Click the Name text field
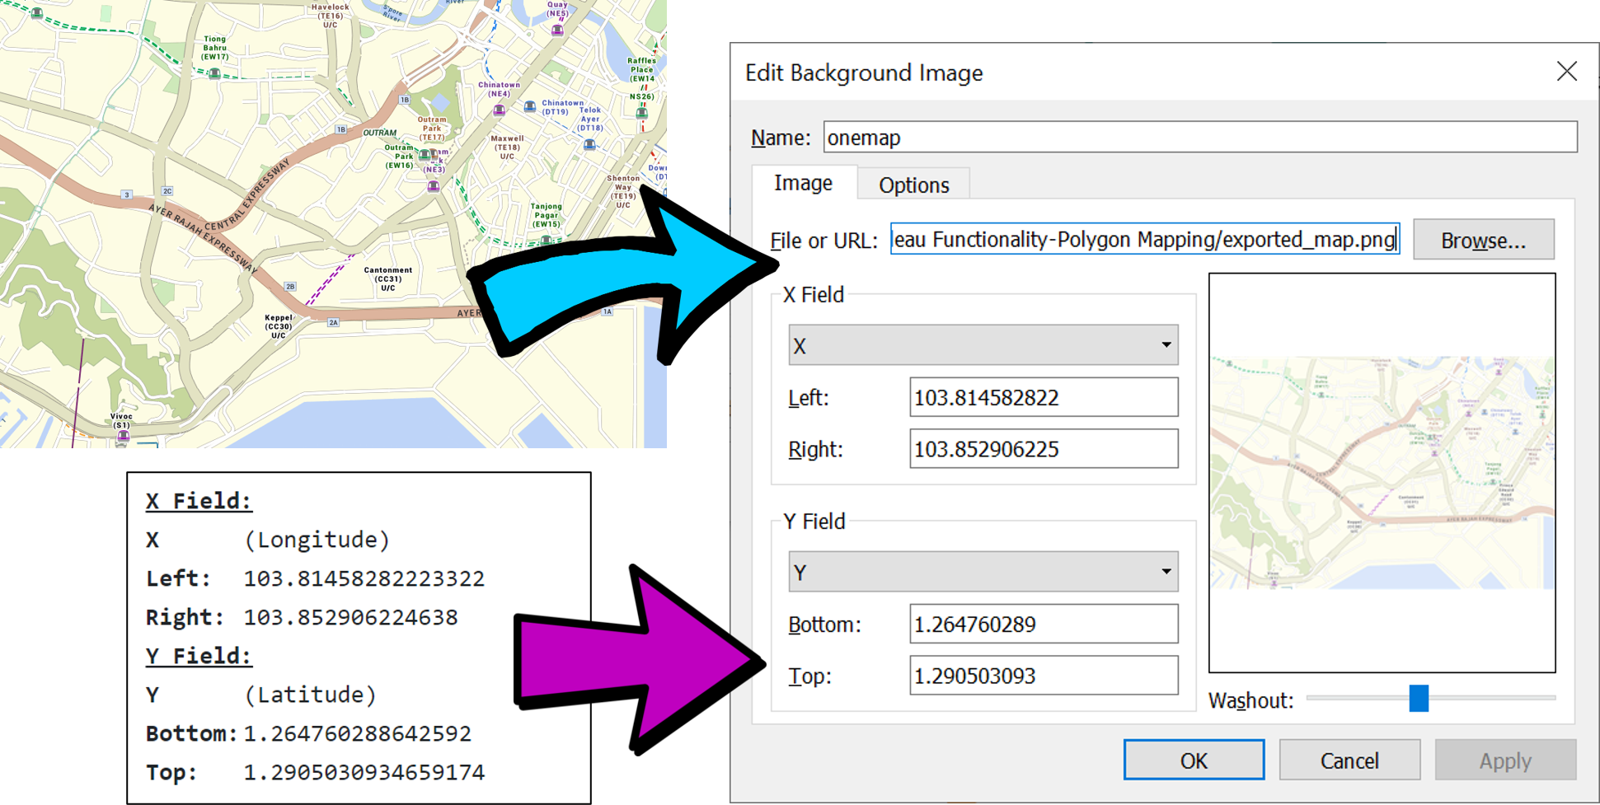This screenshot has height=805, width=1600. [1199, 138]
